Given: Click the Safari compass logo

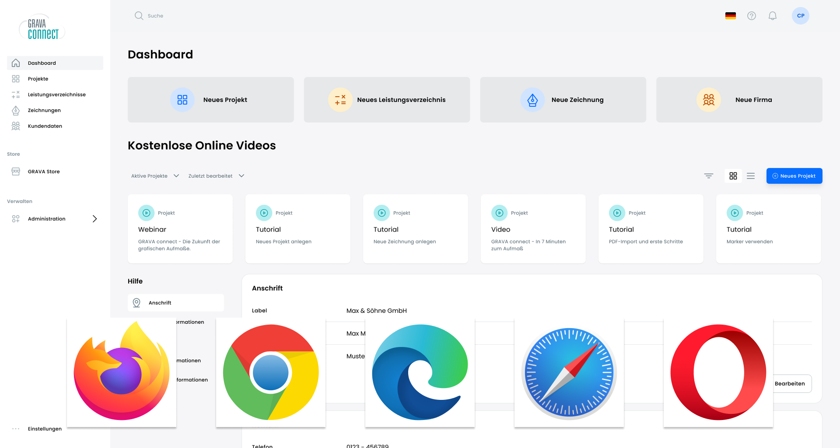Looking at the screenshot, I should point(569,372).
